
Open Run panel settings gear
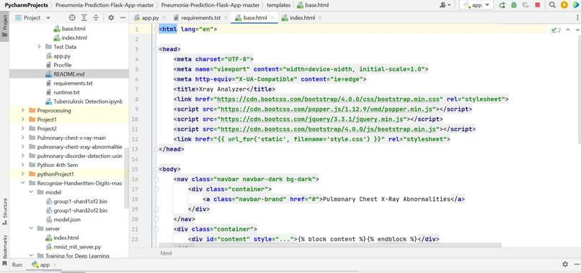click(564, 264)
